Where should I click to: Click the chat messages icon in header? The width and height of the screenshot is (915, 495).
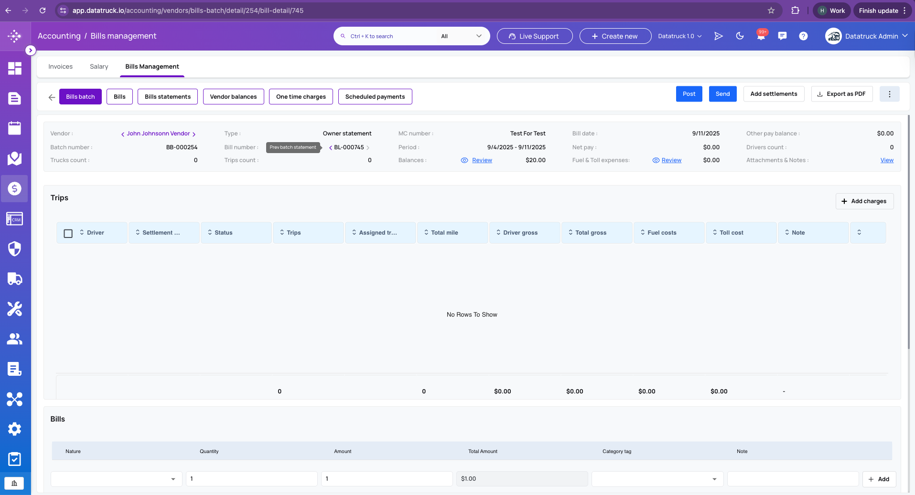pos(782,36)
